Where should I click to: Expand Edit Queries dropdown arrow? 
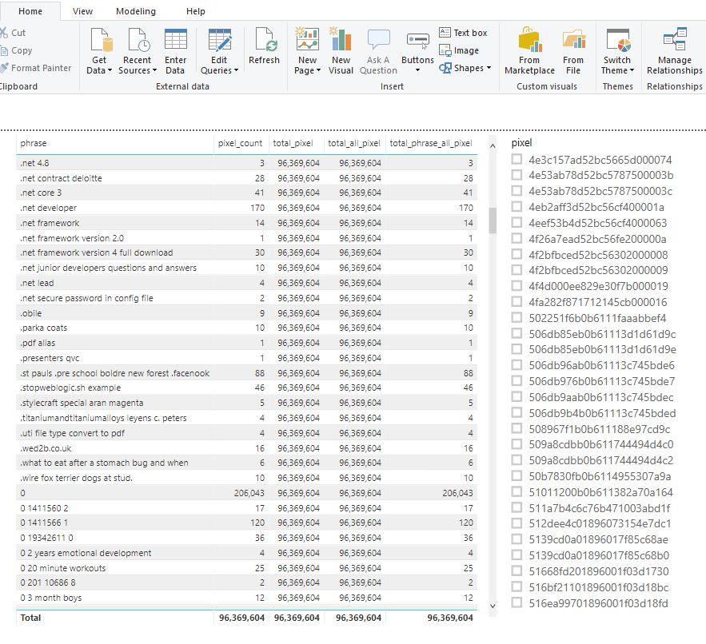(x=236, y=70)
